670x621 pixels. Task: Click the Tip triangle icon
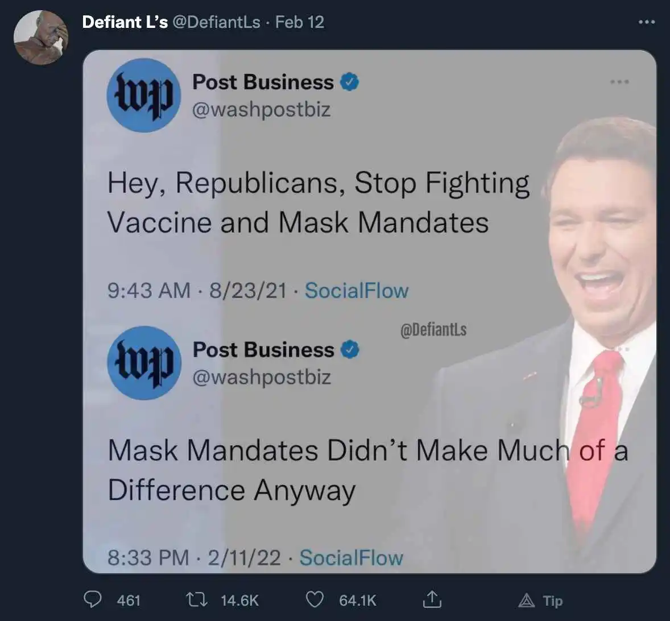pos(527,600)
